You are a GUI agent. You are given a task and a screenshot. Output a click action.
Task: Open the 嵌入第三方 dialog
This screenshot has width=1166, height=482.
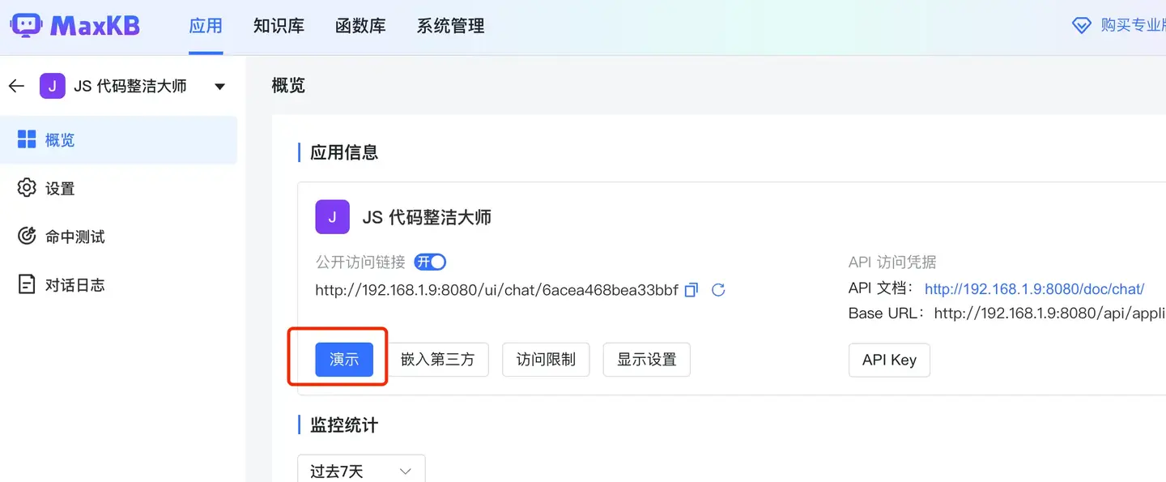click(x=439, y=359)
